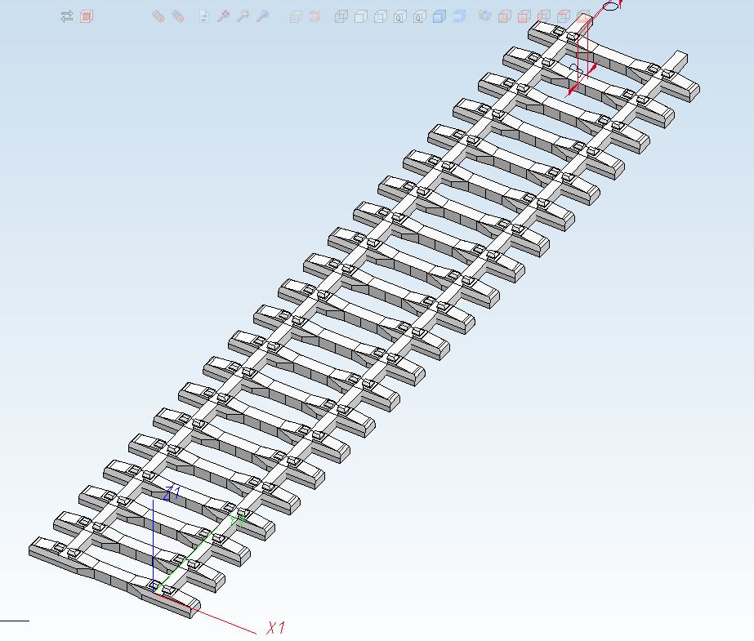
Task: Click the green overlapping boxes icon
Action: [x=295, y=17]
